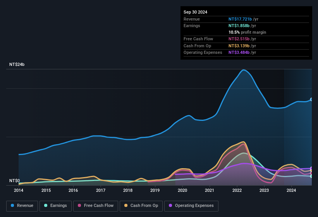Viewport: 318px width, 217px height.
Task: Click the NT$1.858b earnings value
Action: point(239,26)
